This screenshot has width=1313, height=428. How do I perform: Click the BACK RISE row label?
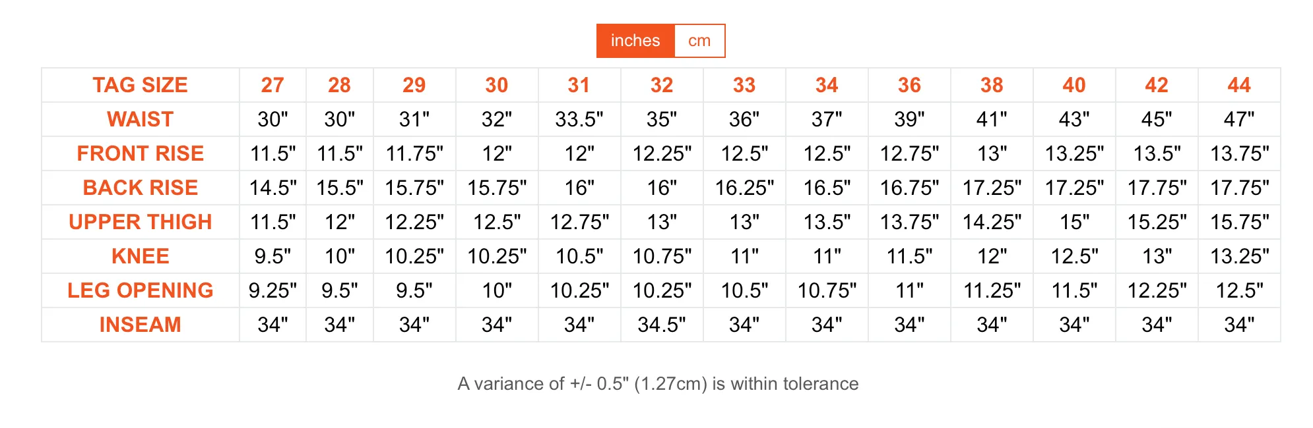tap(141, 188)
